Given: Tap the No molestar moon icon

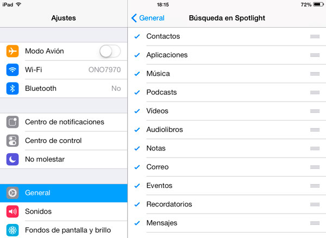Looking at the screenshot, I should coord(12,159).
